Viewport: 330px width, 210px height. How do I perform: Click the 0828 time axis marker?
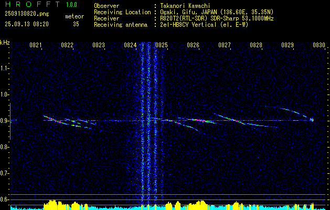pyautogui.click(x=256, y=45)
